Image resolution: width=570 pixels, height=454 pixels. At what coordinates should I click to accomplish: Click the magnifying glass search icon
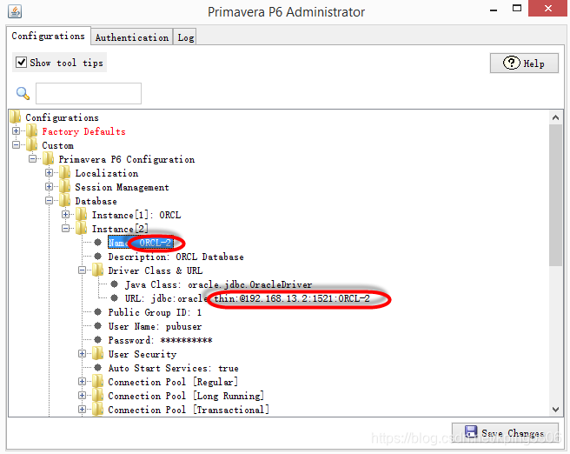pyautogui.click(x=23, y=93)
